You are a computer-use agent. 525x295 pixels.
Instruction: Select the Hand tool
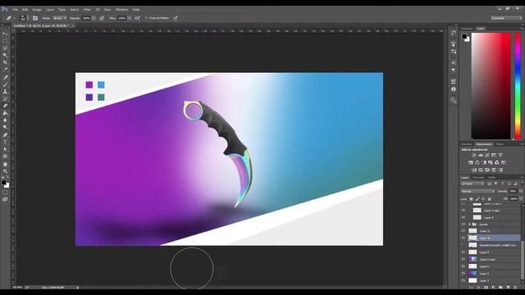(5, 164)
